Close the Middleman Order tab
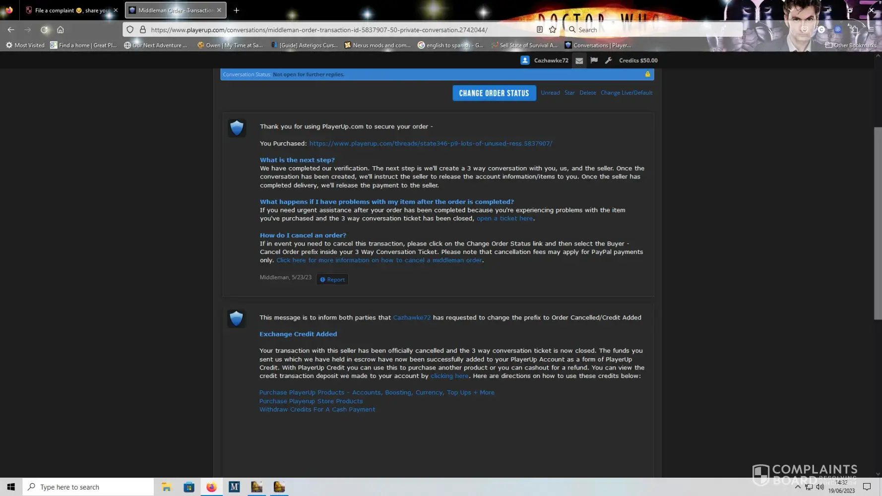 coord(219,10)
